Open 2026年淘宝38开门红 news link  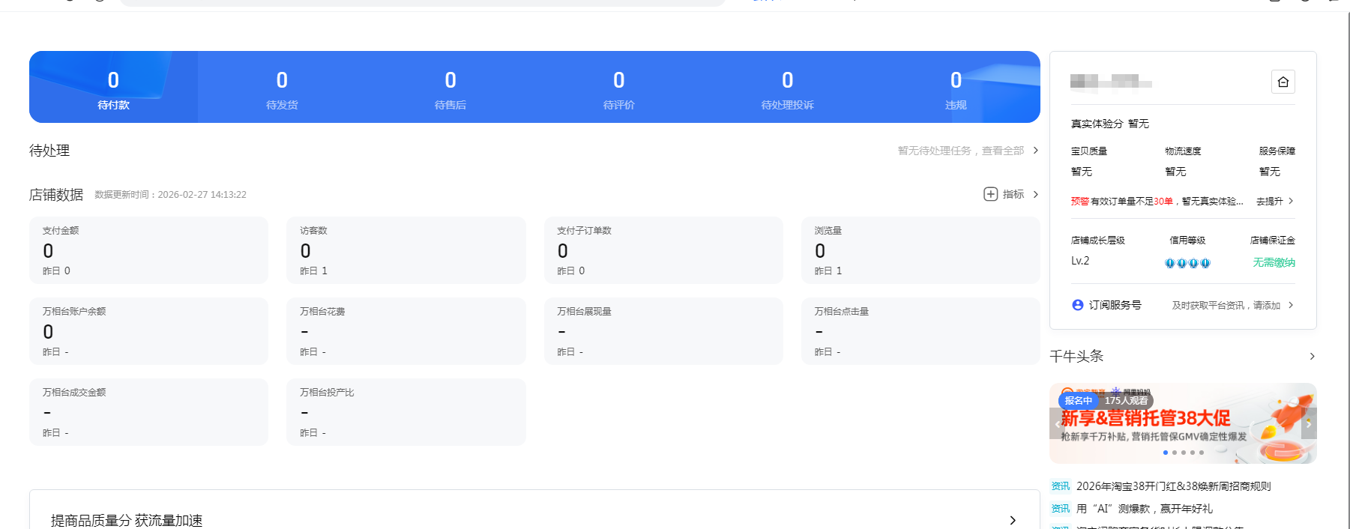tap(1173, 486)
